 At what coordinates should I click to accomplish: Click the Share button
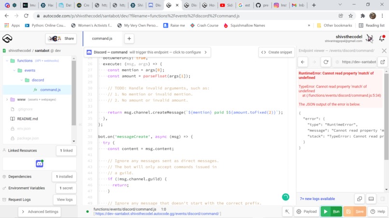[61, 38]
